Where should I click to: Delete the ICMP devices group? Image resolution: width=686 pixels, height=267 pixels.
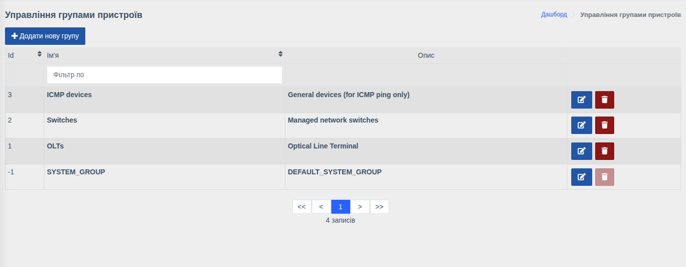[x=604, y=100]
